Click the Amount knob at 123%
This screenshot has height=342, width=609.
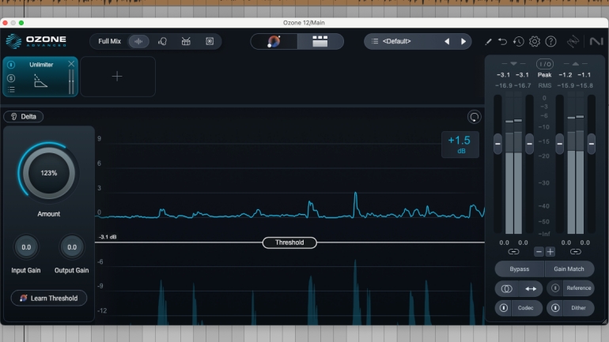pos(48,173)
